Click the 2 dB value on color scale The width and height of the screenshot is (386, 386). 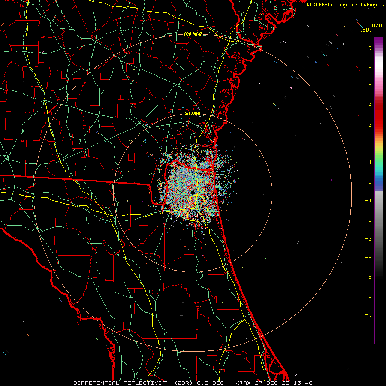coord(370,144)
